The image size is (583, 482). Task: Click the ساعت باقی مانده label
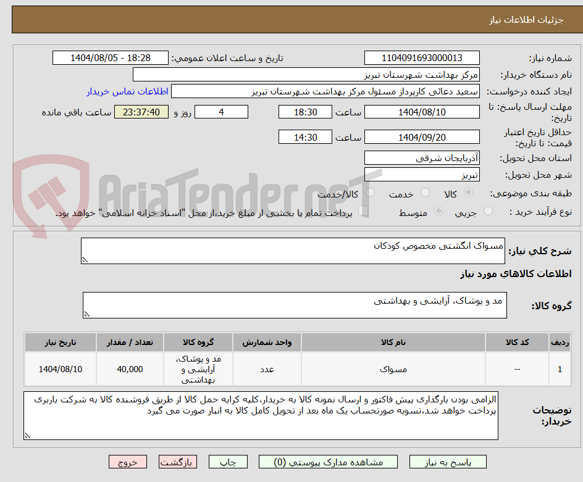pyautogui.click(x=76, y=112)
